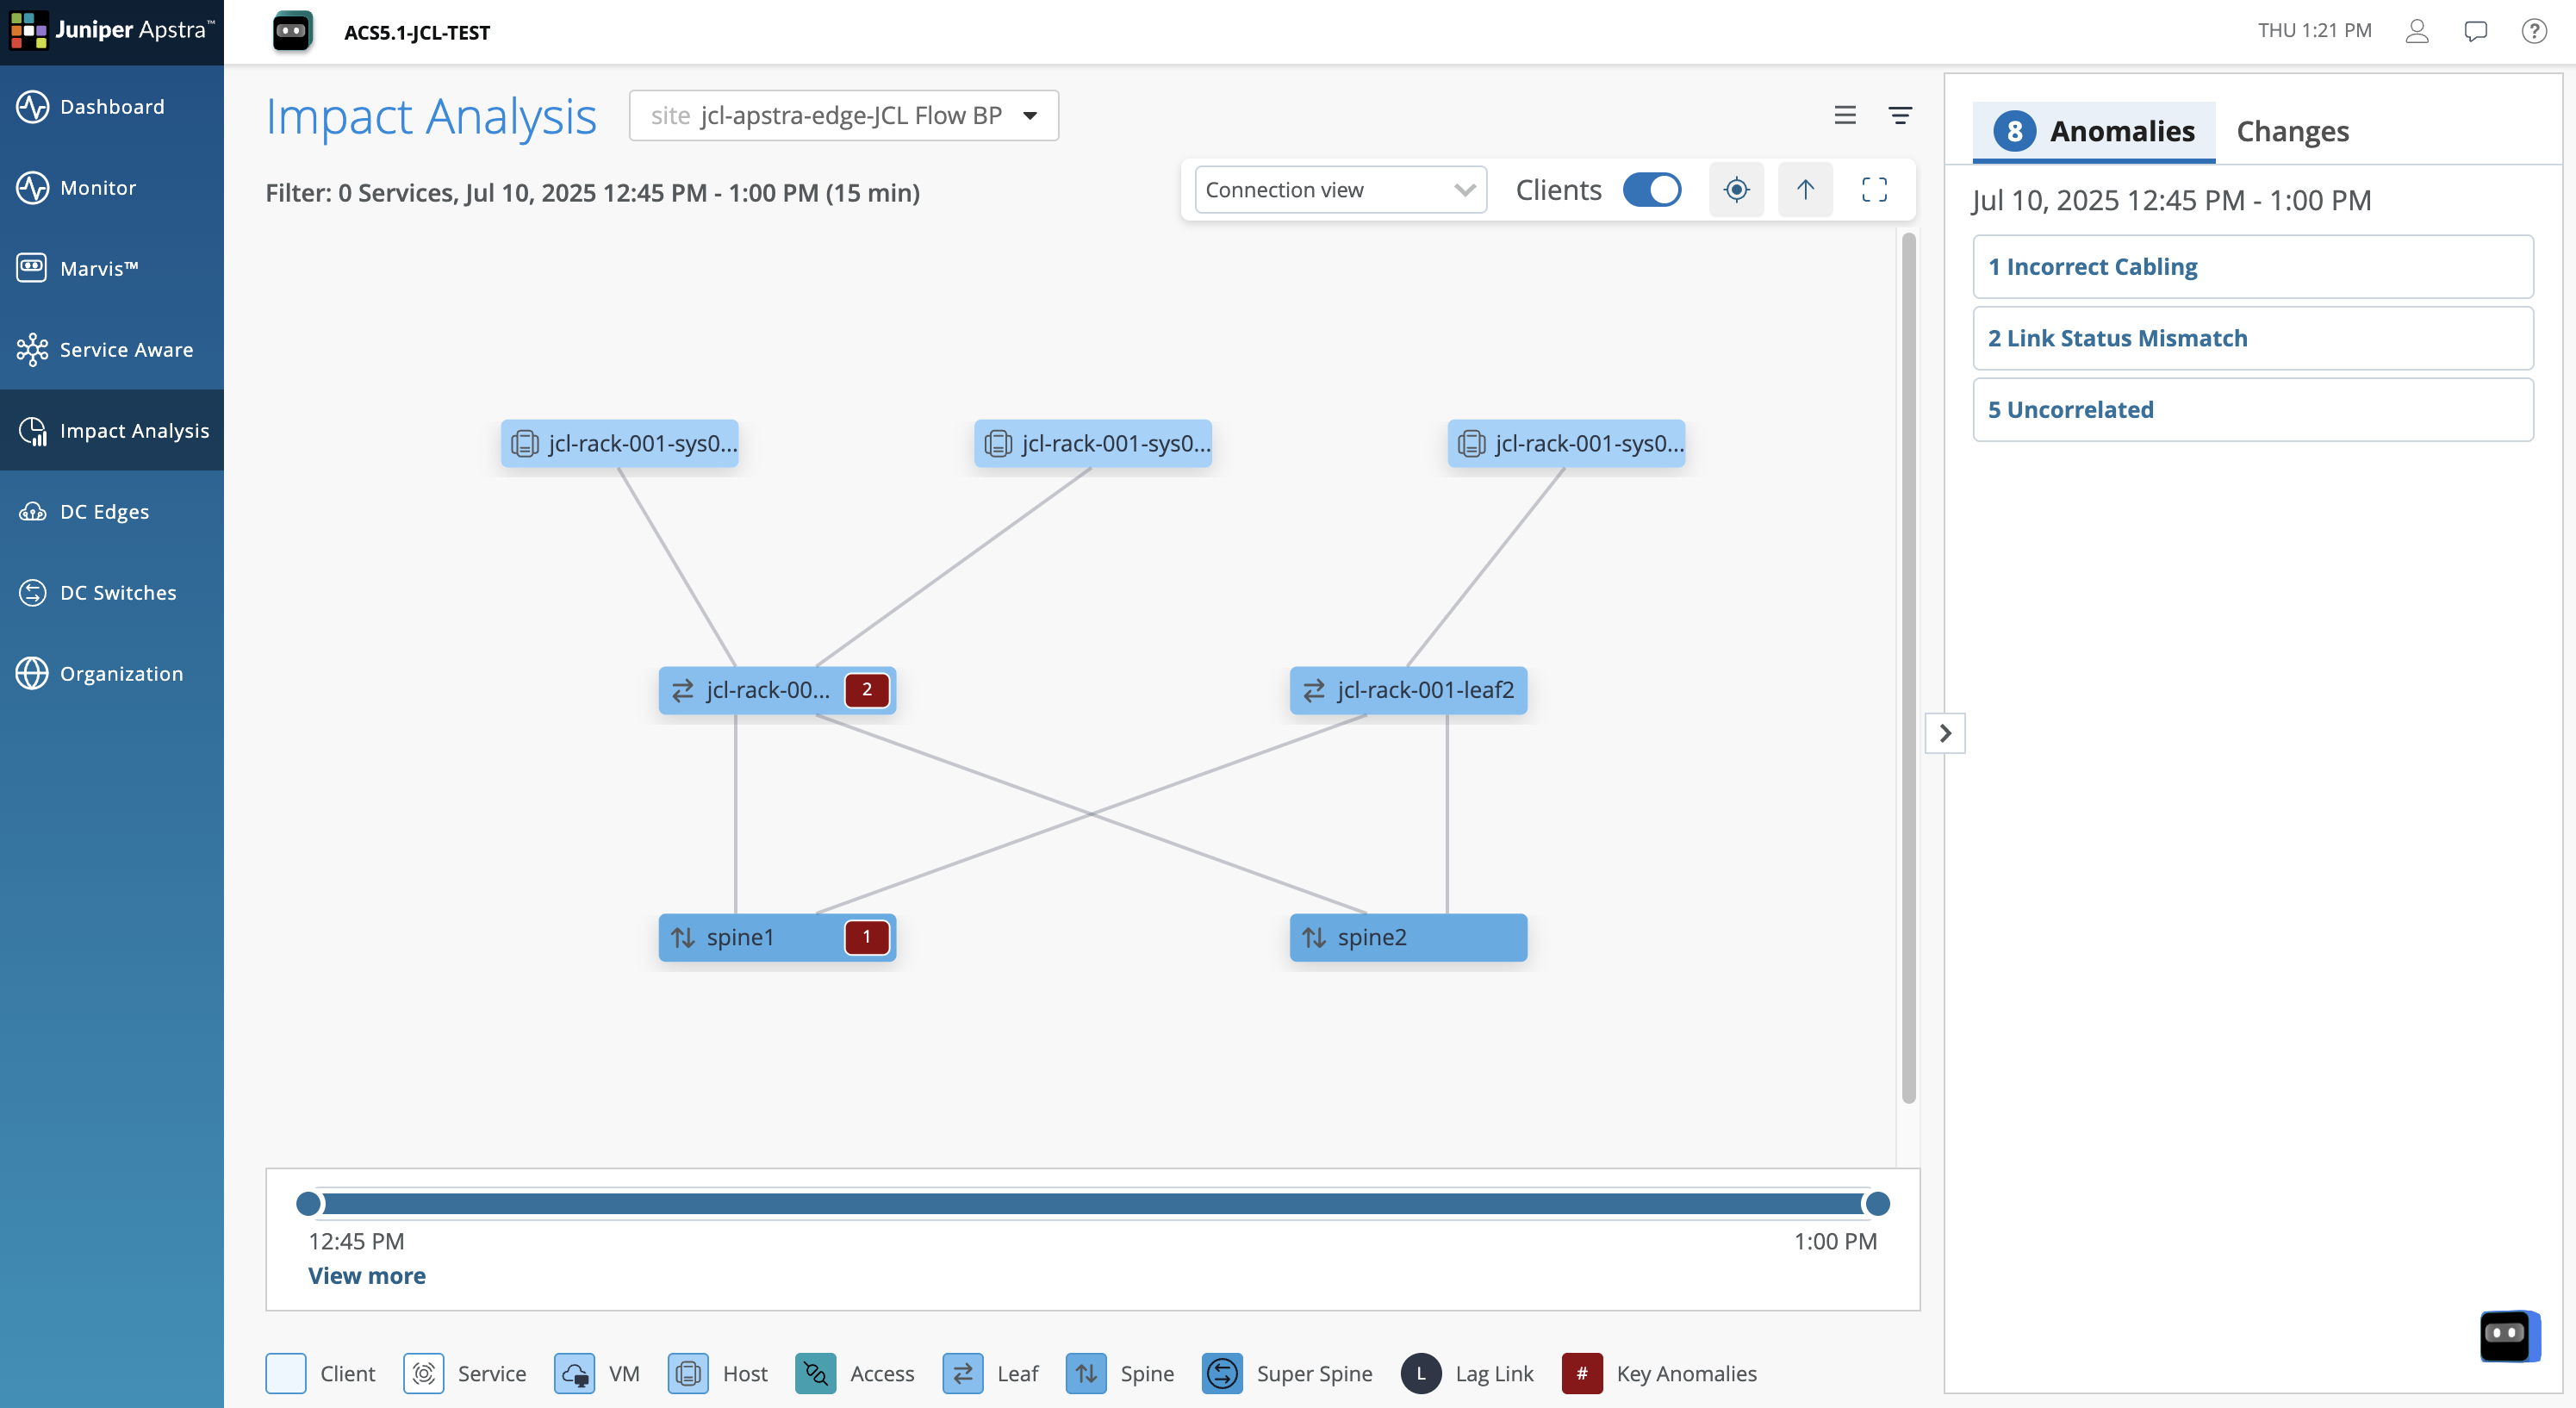Toggle the Clients switch off
This screenshot has width=2576, height=1408.
[1652, 190]
